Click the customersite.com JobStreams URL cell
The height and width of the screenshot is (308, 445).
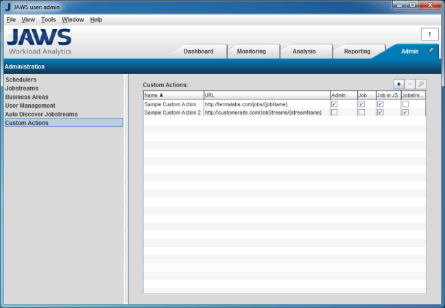(x=267, y=112)
